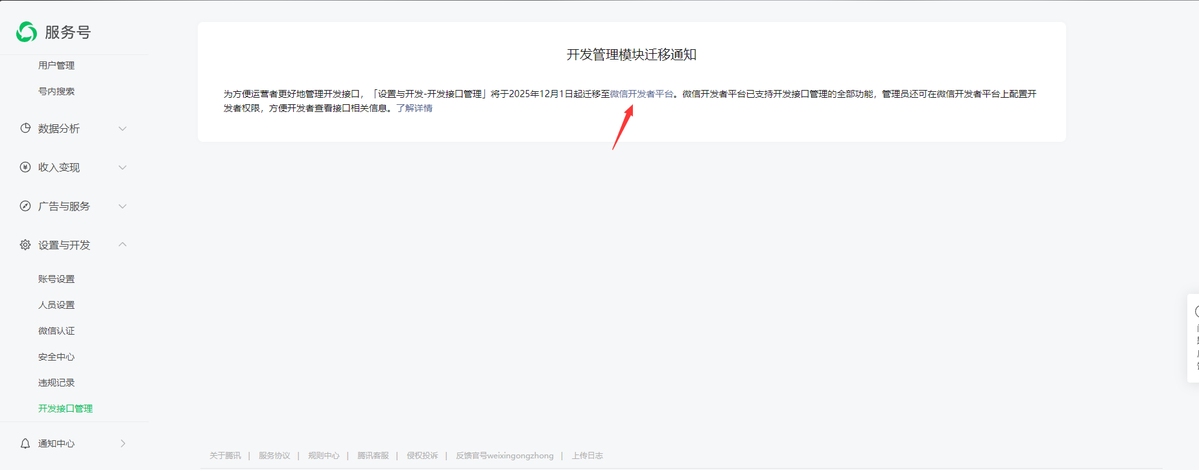Screen dimensions: 1199x470
Task: Click the 通知中心 bell icon
Action: 25,443
